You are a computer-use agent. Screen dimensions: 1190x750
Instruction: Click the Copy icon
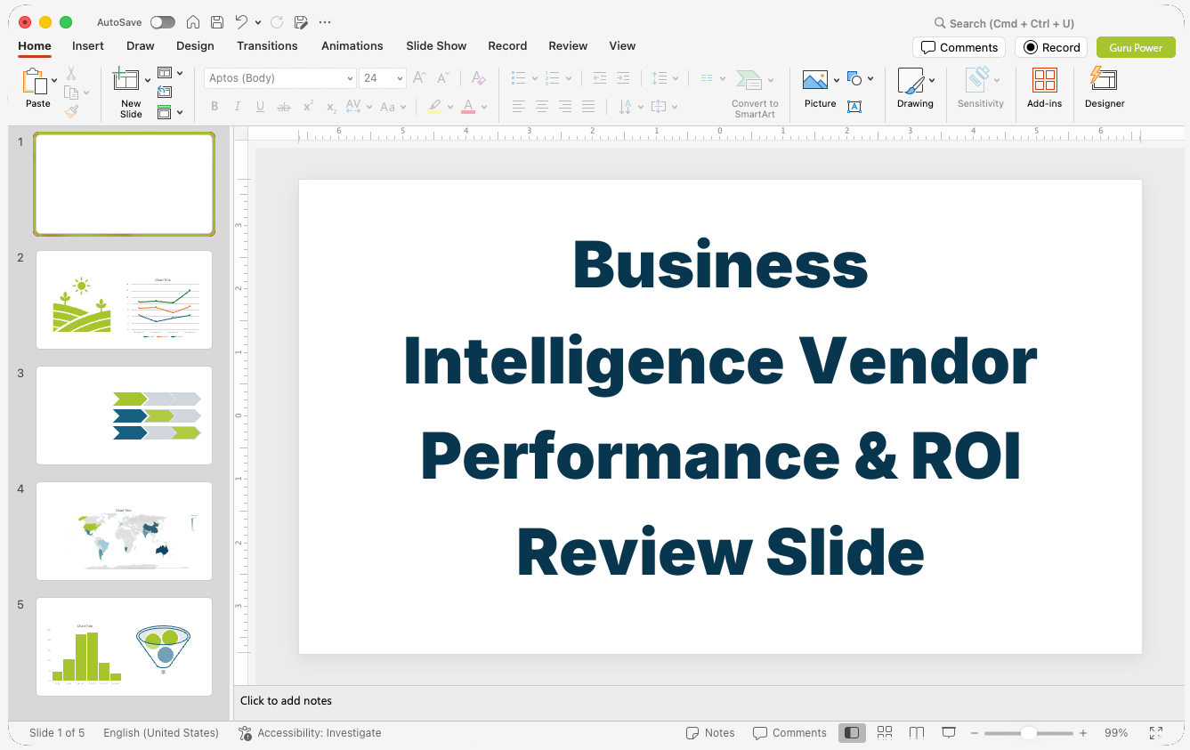[71, 93]
